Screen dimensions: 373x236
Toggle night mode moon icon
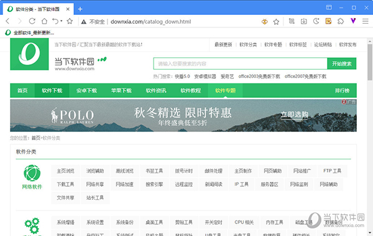pos(316,21)
